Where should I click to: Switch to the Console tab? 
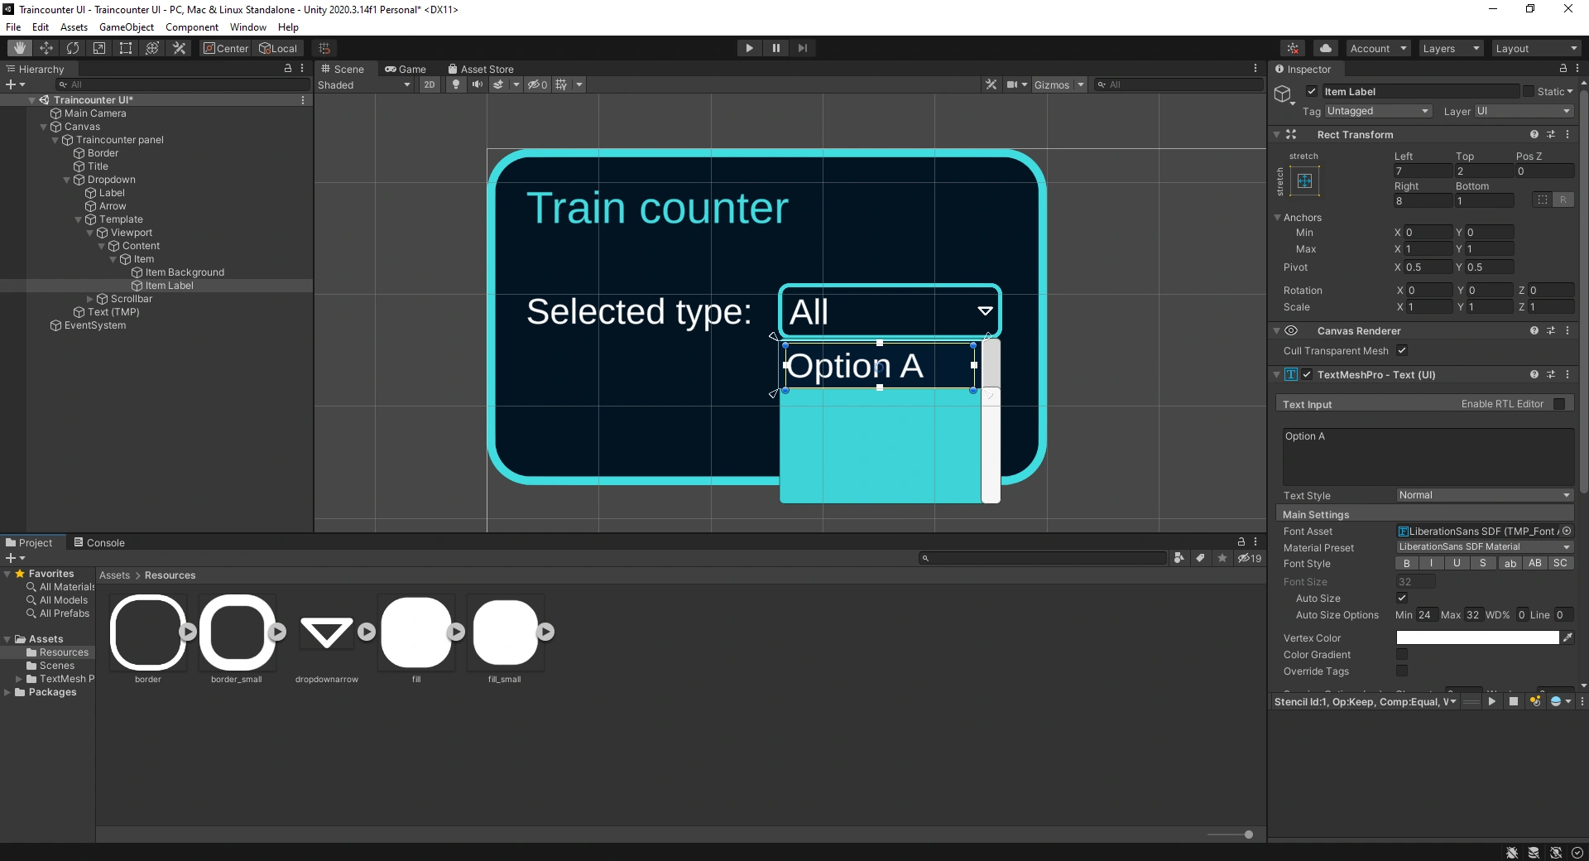(x=99, y=542)
